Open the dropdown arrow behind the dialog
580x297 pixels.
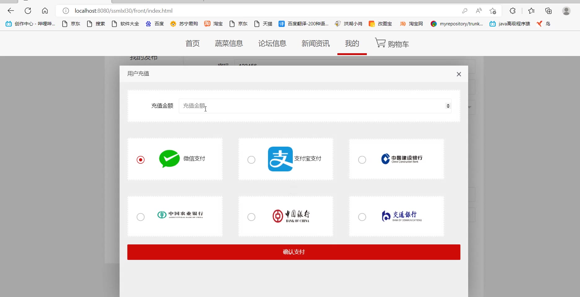point(470,107)
